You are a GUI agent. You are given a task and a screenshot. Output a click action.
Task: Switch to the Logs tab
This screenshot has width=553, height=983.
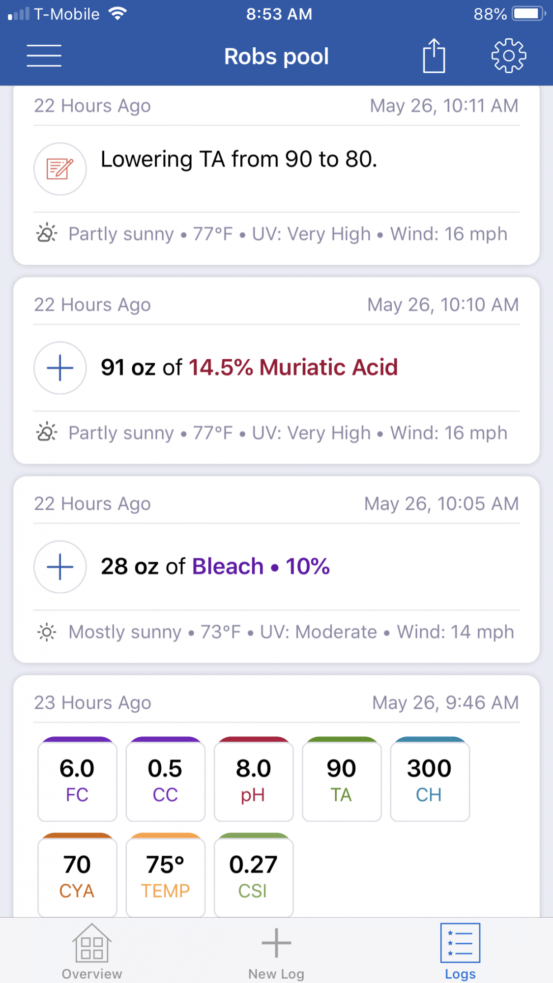[461, 951]
